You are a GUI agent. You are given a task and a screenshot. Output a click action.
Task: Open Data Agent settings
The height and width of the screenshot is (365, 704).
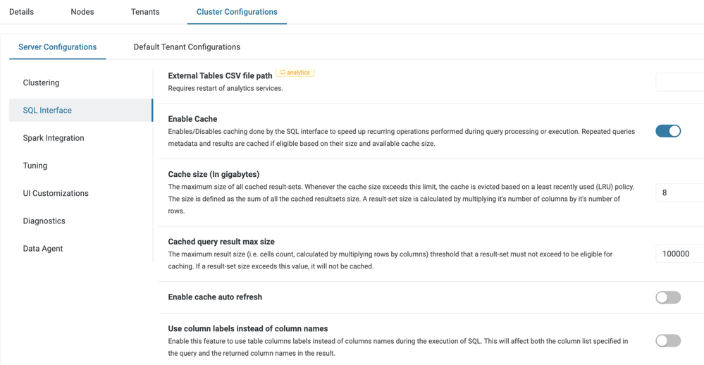43,249
